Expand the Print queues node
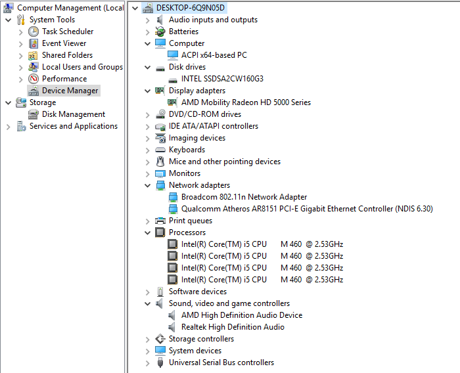The image size is (460, 373). 148,221
